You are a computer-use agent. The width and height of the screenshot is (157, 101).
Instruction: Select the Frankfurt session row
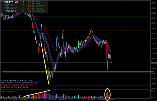point(35,8)
